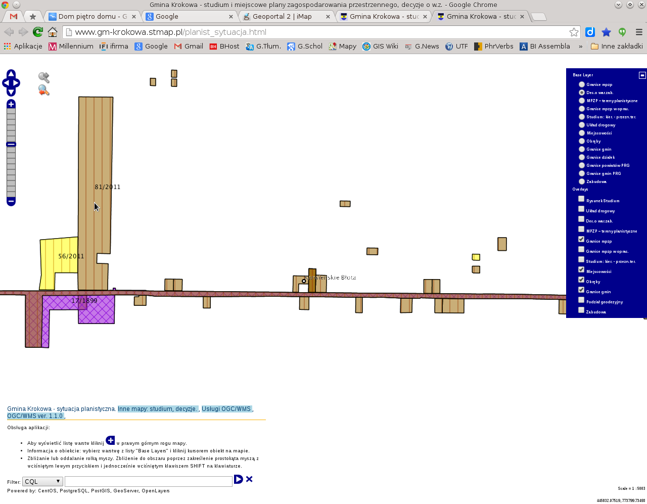Click the orange next-view magnifier icon
This screenshot has width=647, height=504.
pyautogui.click(x=44, y=90)
